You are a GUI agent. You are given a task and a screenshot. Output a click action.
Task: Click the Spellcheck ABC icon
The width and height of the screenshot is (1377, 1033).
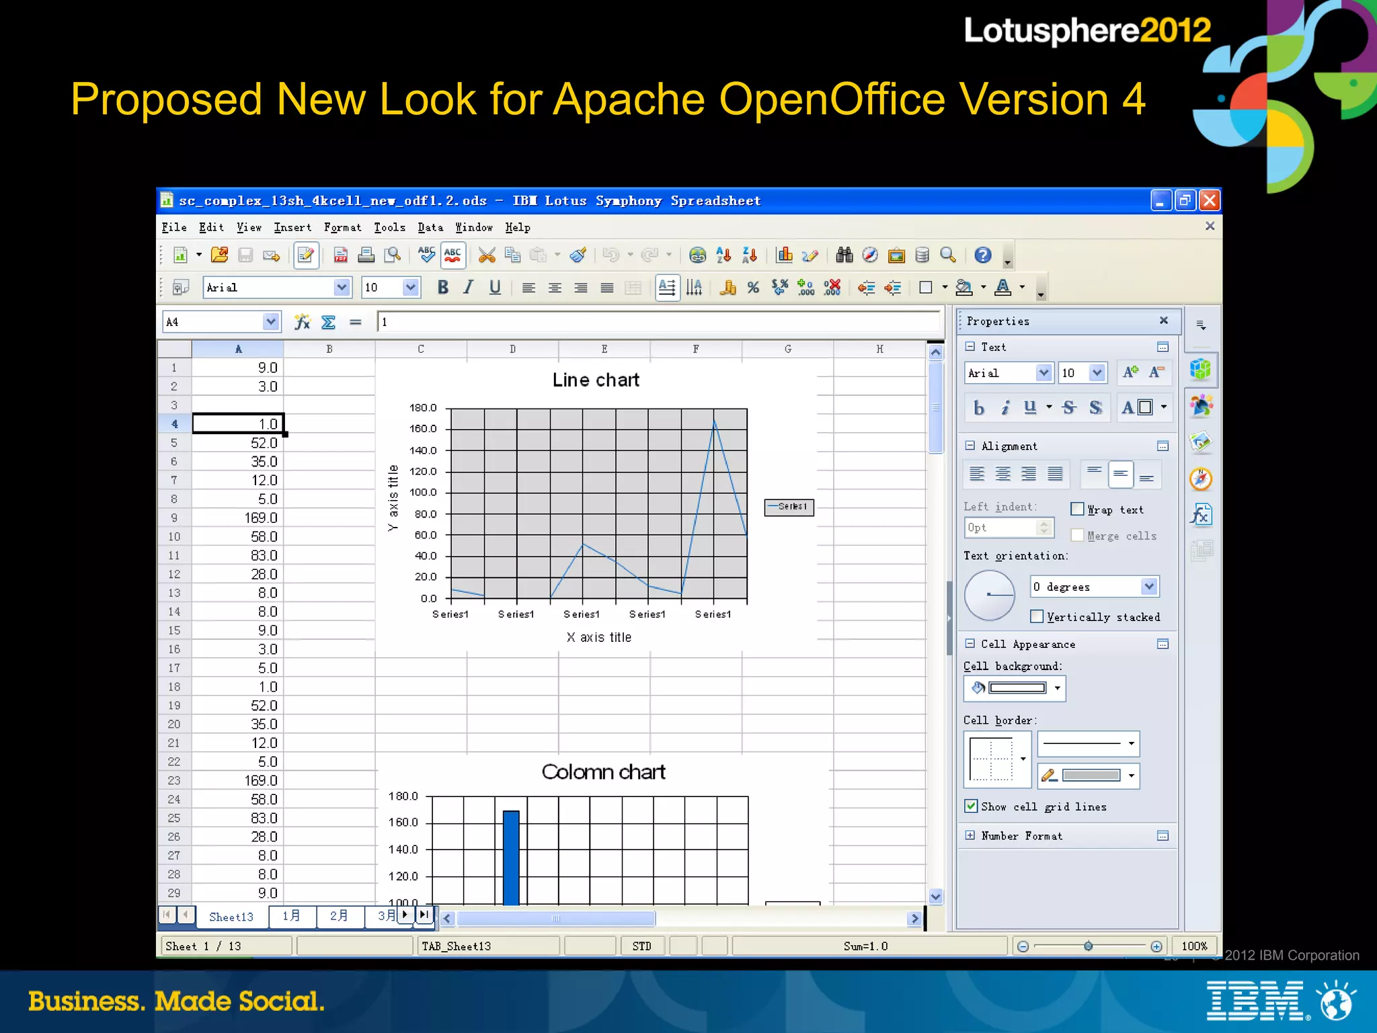click(426, 255)
